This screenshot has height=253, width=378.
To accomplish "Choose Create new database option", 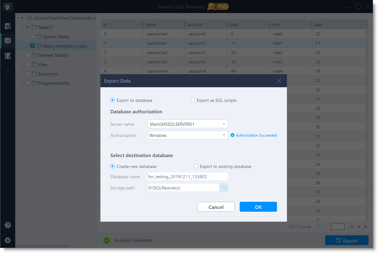I will [x=113, y=166].
